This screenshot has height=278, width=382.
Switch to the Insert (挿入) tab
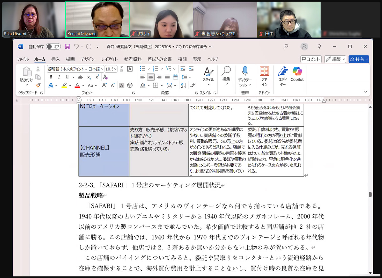[56, 59]
